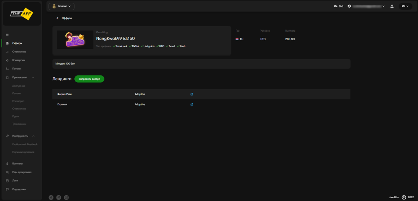Screen dimensions: 418x201
Task: Click the NangKwak99 offer thumbnail
Action: [x=75, y=39]
